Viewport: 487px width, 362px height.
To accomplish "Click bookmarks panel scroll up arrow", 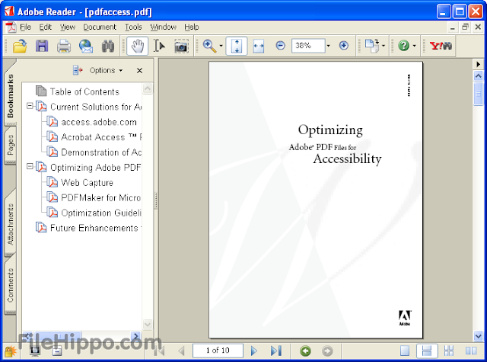I will click(x=148, y=88).
